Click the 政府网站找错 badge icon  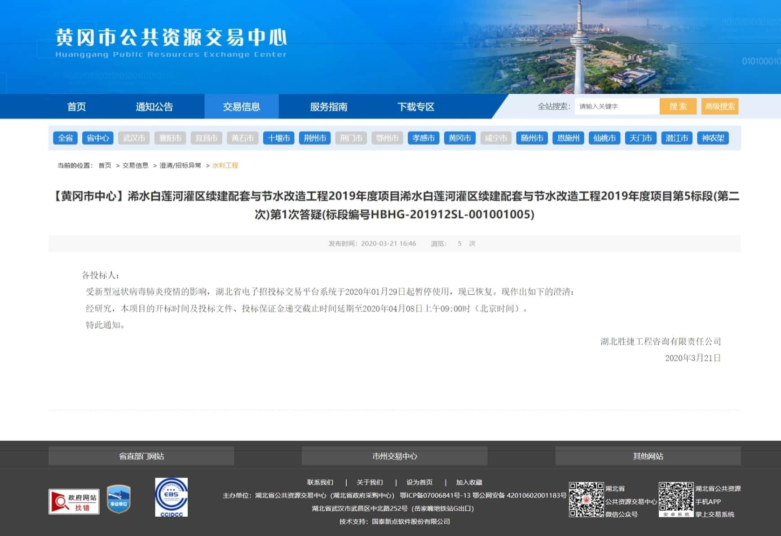click(74, 501)
